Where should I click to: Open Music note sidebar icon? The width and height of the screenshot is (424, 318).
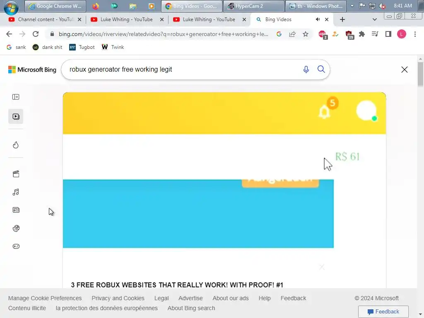click(x=16, y=192)
